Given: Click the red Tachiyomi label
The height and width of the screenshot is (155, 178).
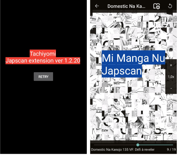Looking at the screenshot, I should [x=43, y=54].
